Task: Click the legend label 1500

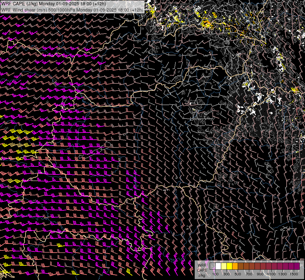Action: pyautogui.click(x=294, y=274)
